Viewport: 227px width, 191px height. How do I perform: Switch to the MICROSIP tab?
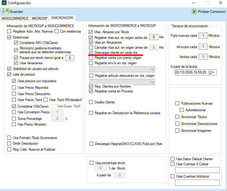click(x=39, y=19)
